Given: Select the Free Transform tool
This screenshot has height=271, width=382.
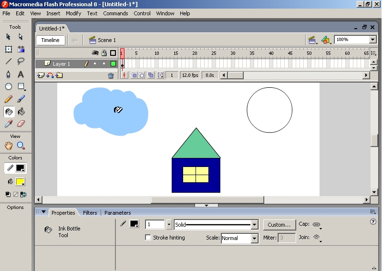Looking at the screenshot, I should [x=9, y=49].
